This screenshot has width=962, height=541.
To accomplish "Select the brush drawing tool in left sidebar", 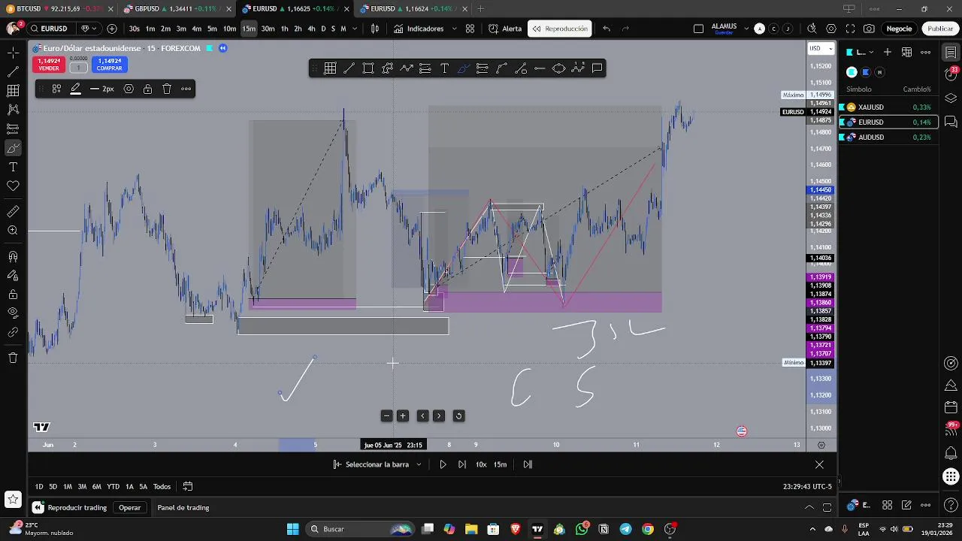I will pyautogui.click(x=13, y=148).
